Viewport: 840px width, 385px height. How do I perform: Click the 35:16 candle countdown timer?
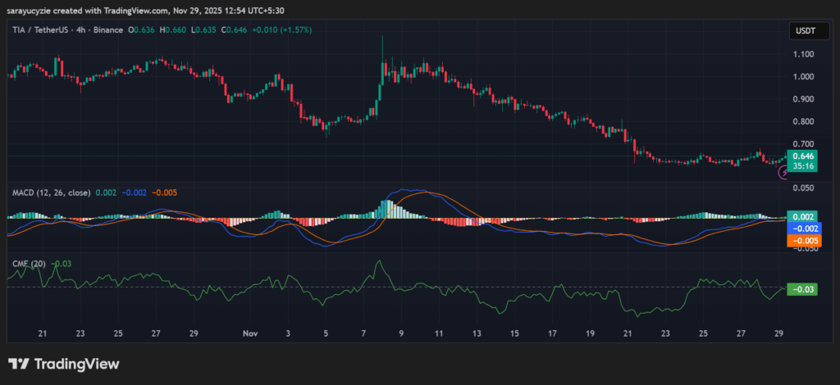[x=801, y=165]
